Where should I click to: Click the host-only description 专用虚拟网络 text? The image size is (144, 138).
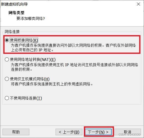(52, 84)
